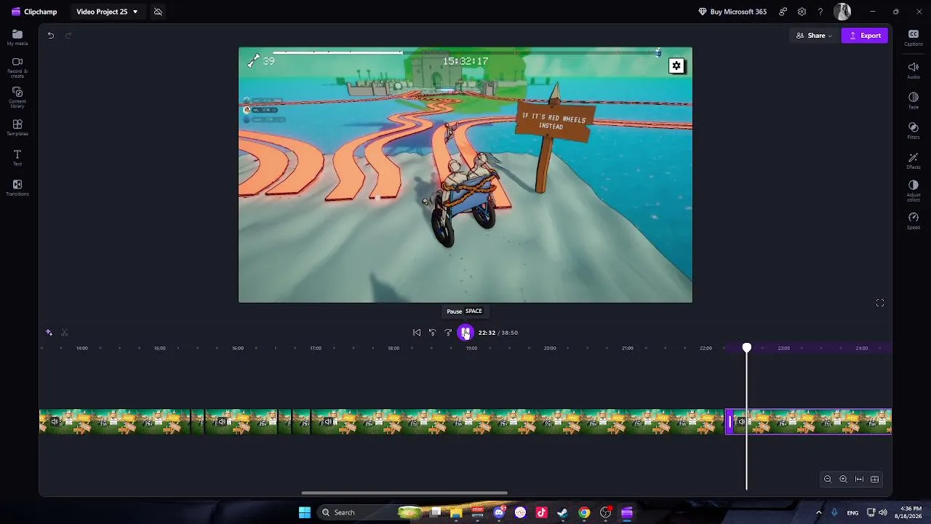Viewport: 931px width, 524px height.
Task: Expand the Video Project 25 dropdown
Action: [x=107, y=12]
